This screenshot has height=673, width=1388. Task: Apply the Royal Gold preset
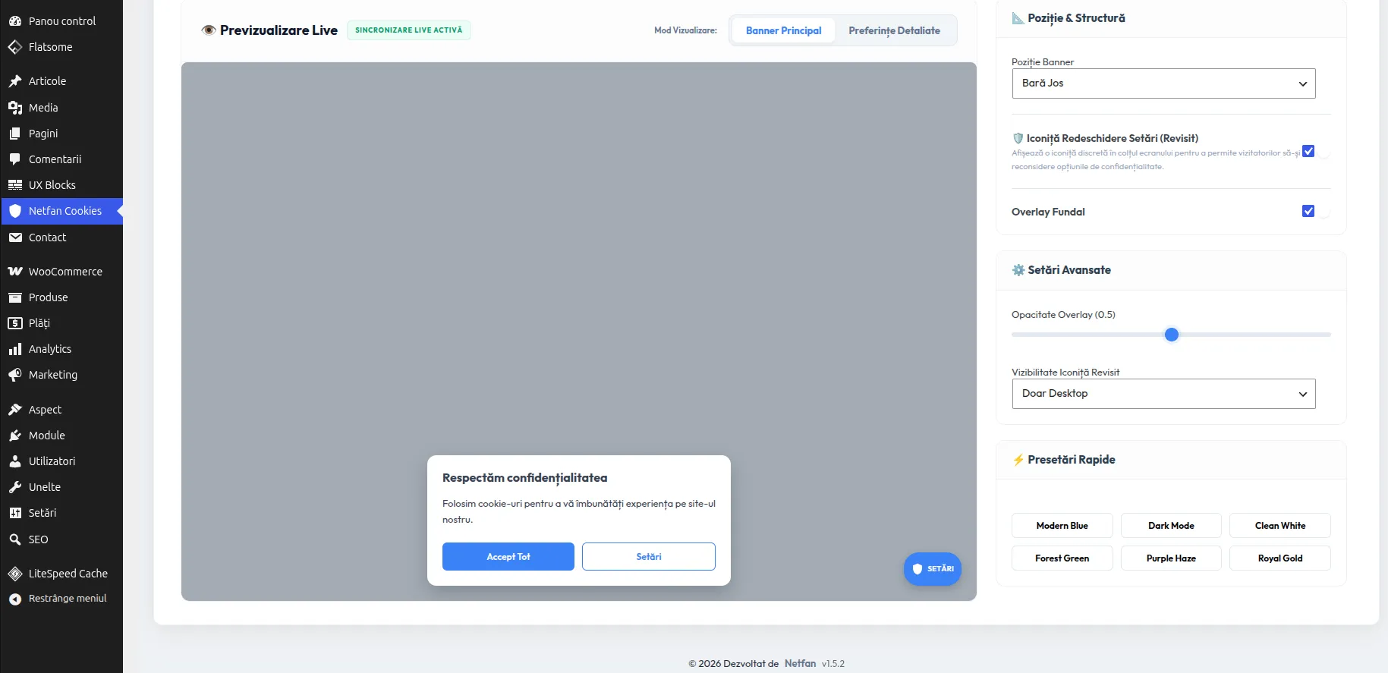[1280, 558]
